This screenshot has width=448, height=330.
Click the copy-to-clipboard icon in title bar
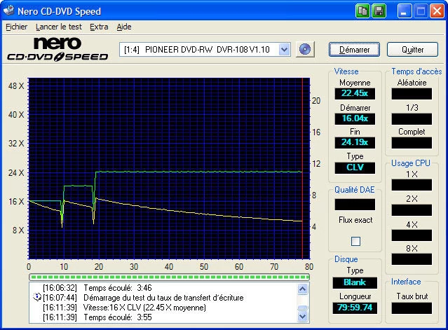click(362, 11)
